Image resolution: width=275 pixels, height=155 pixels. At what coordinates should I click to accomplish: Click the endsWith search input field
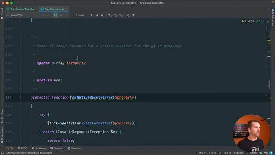pos(25,15)
